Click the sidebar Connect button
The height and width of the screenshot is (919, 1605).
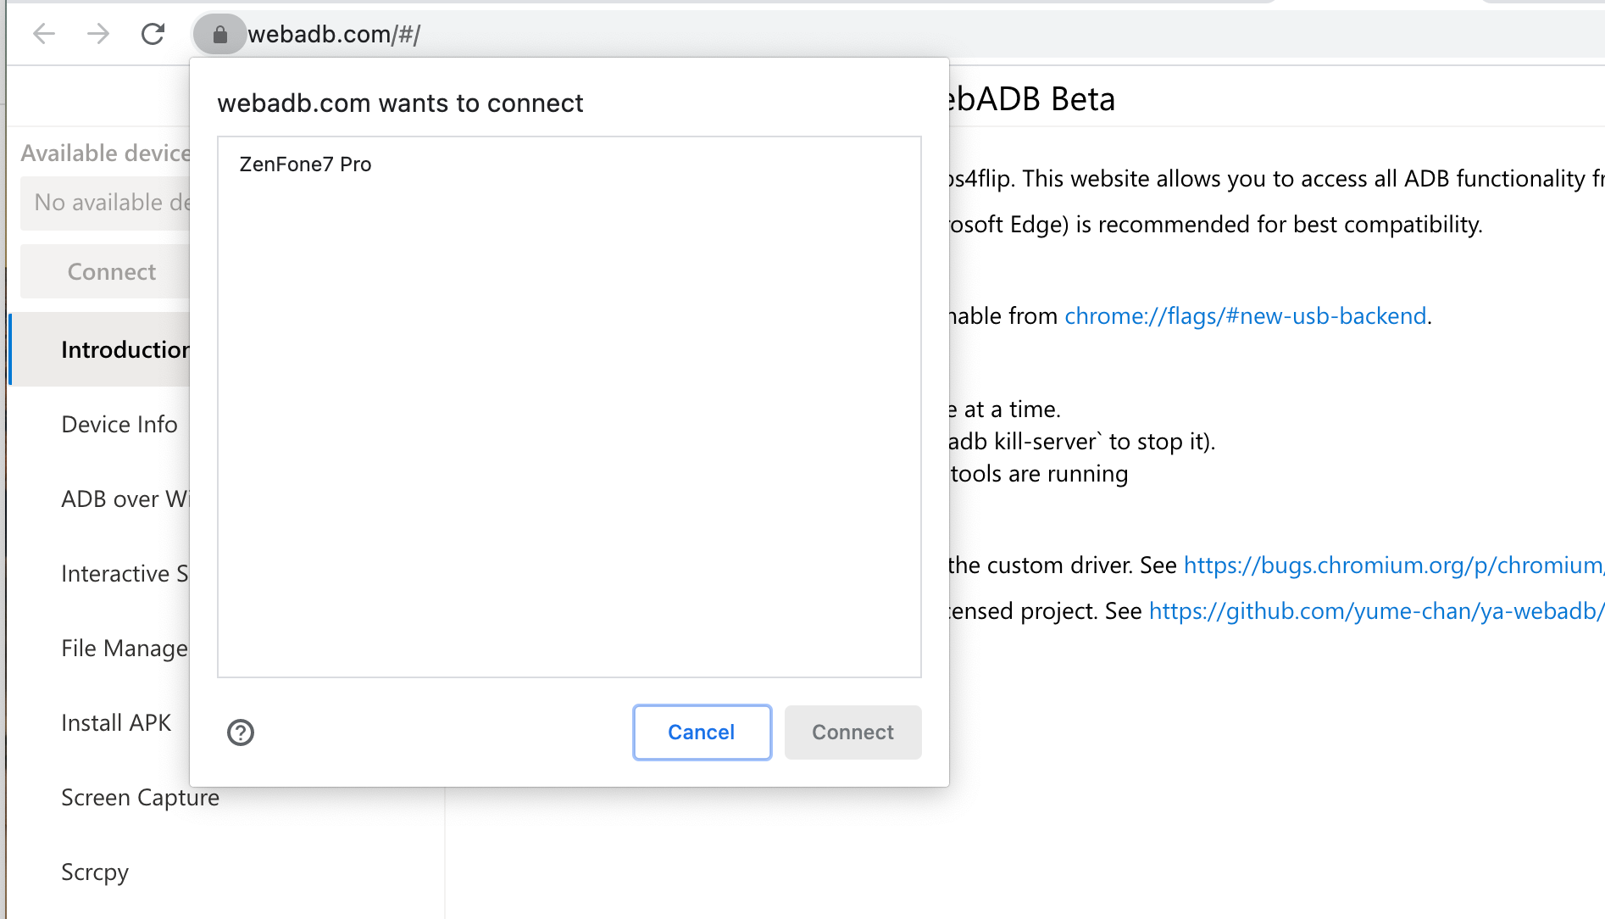pos(111,271)
